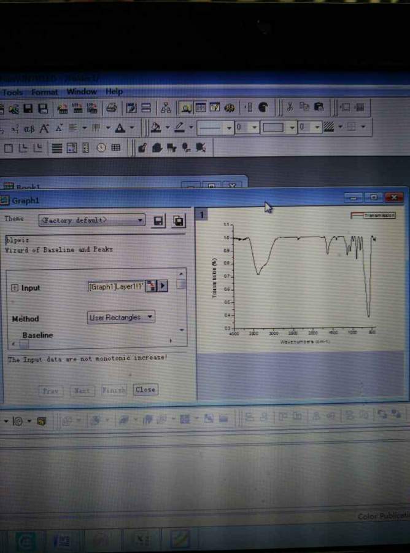Click the Font Color A icon
This screenshot has height=553, width=410.
pyautogui.click(x=120, y=128)
